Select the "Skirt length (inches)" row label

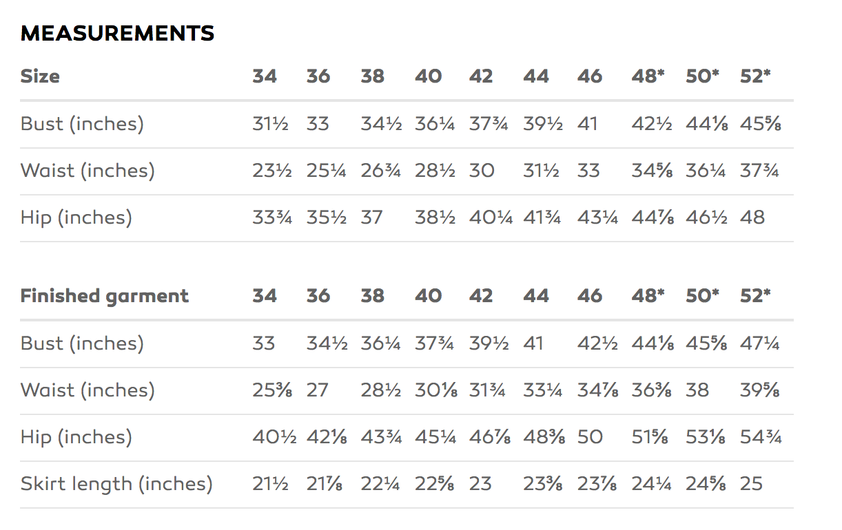pos(116,484)
